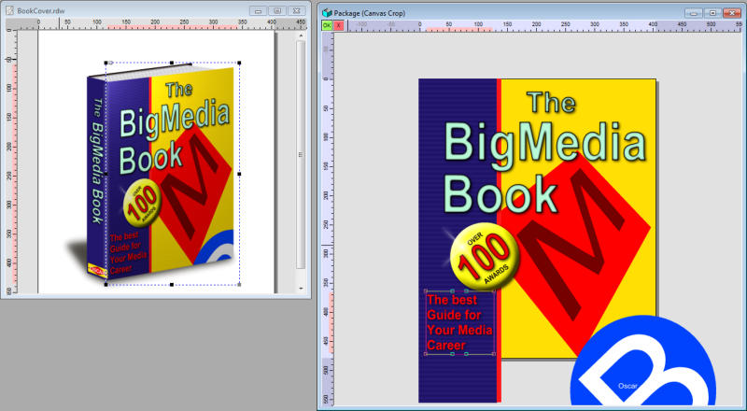Click bottom-middle selection handle of 3D book
The height and width of the screenshot is (411, 747).
point(172,285)
